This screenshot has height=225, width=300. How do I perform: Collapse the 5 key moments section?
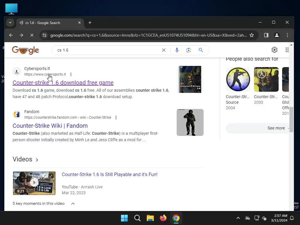pos(73,204)
